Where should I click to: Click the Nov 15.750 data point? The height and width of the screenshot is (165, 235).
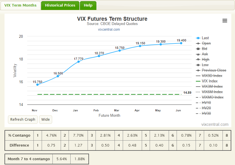point(37,85)
